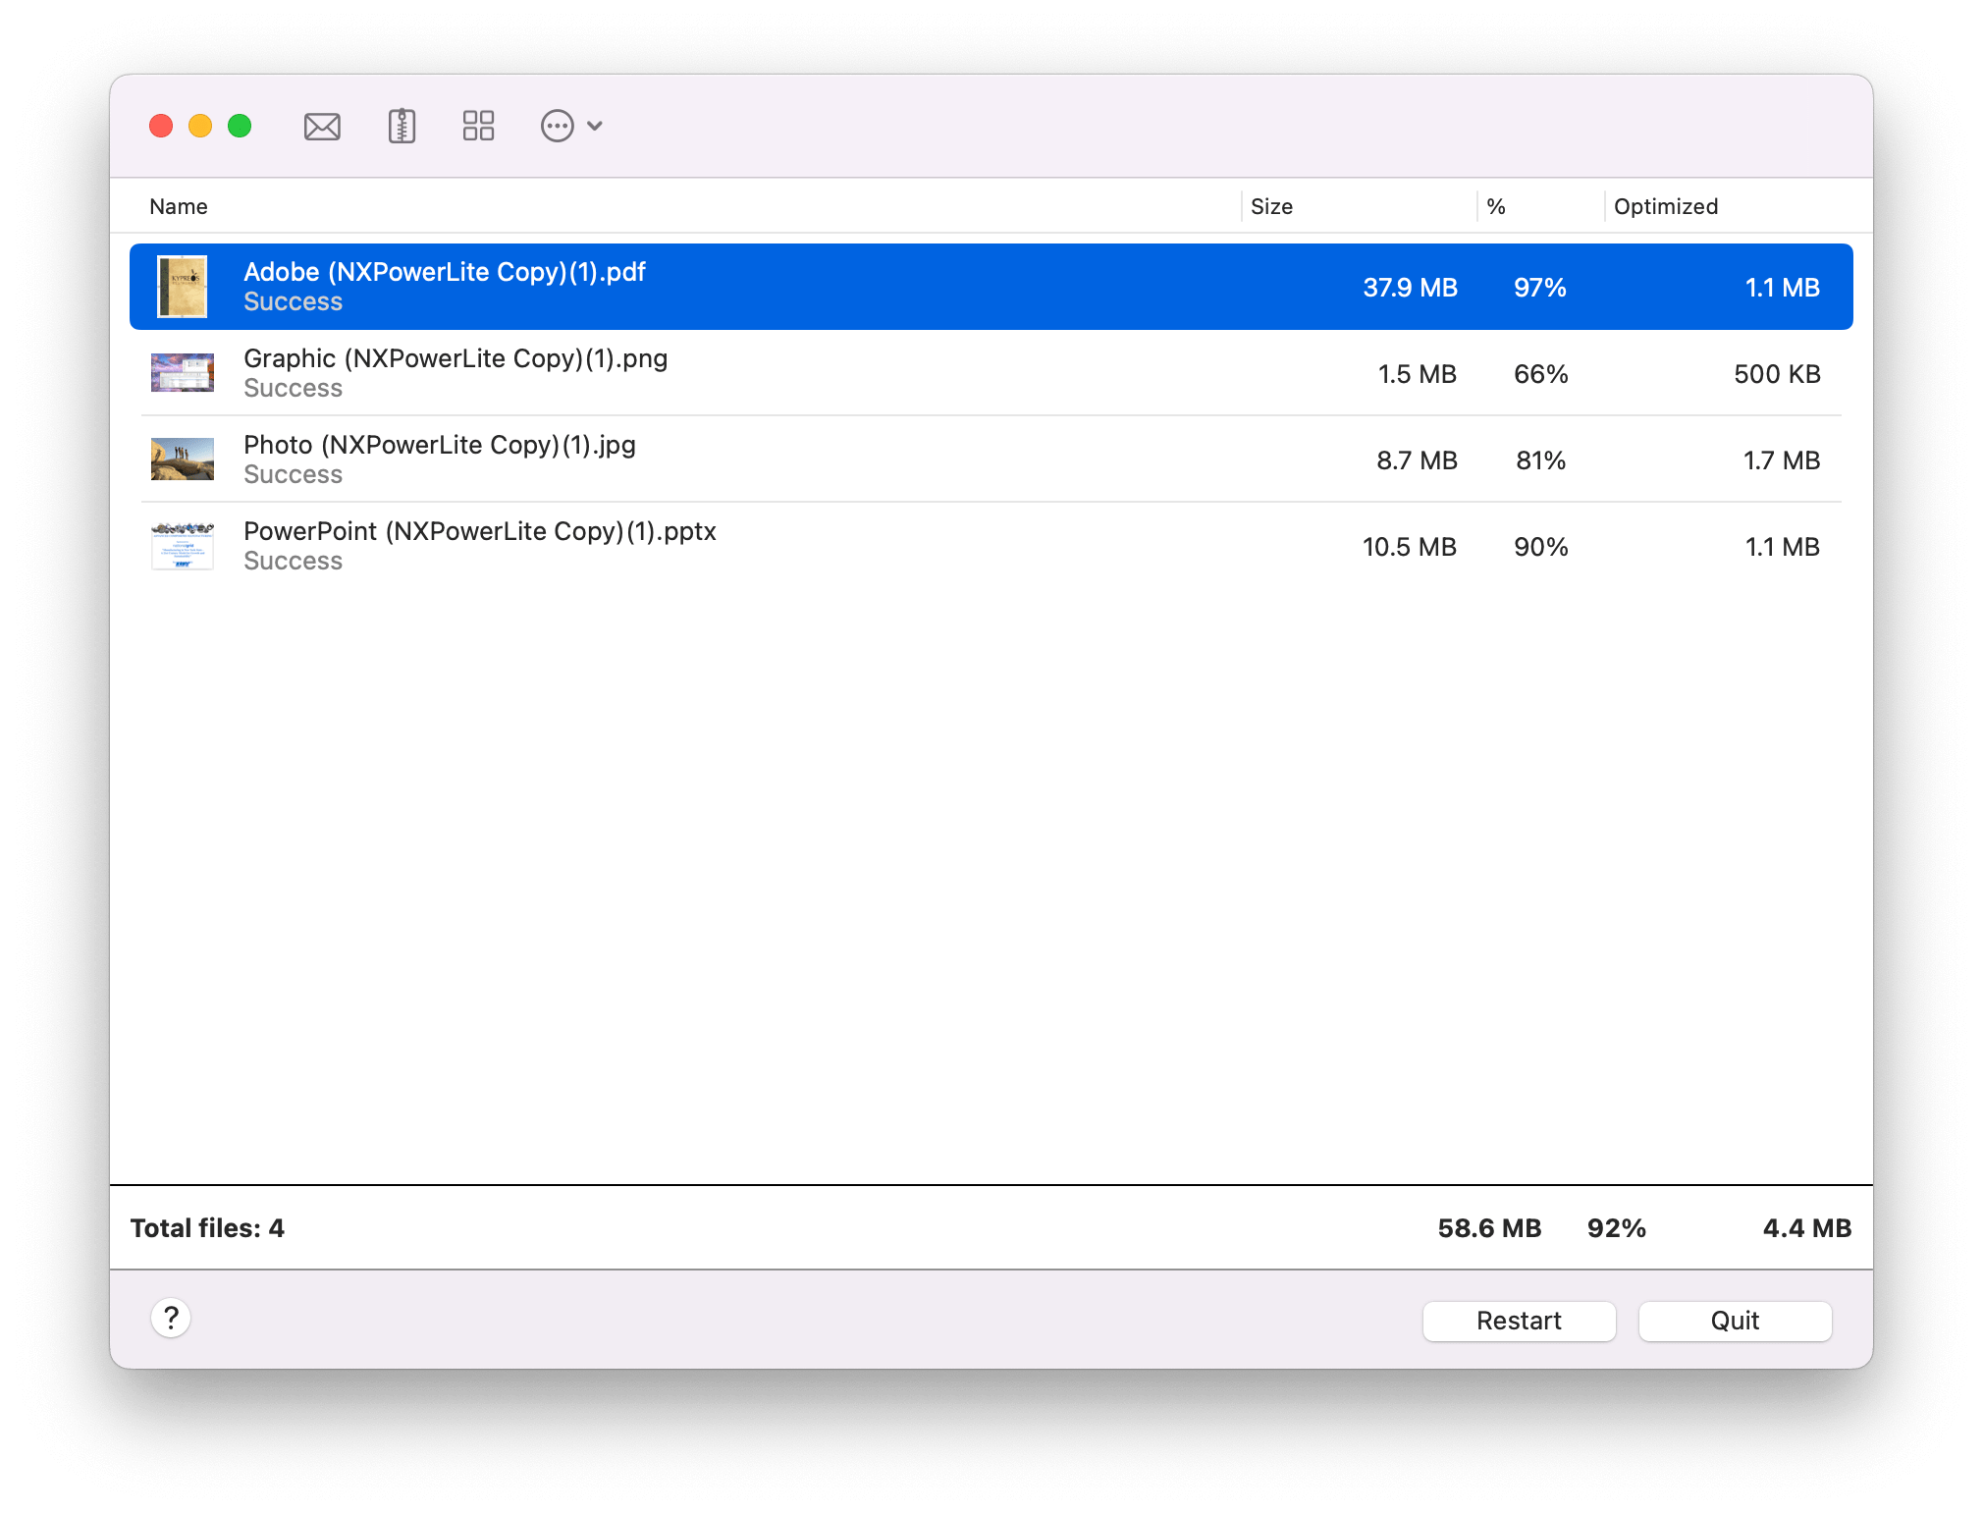Expand the chevron next to the ellipsis icon
Screen dimensions: 1983x1514
(594, 126)
